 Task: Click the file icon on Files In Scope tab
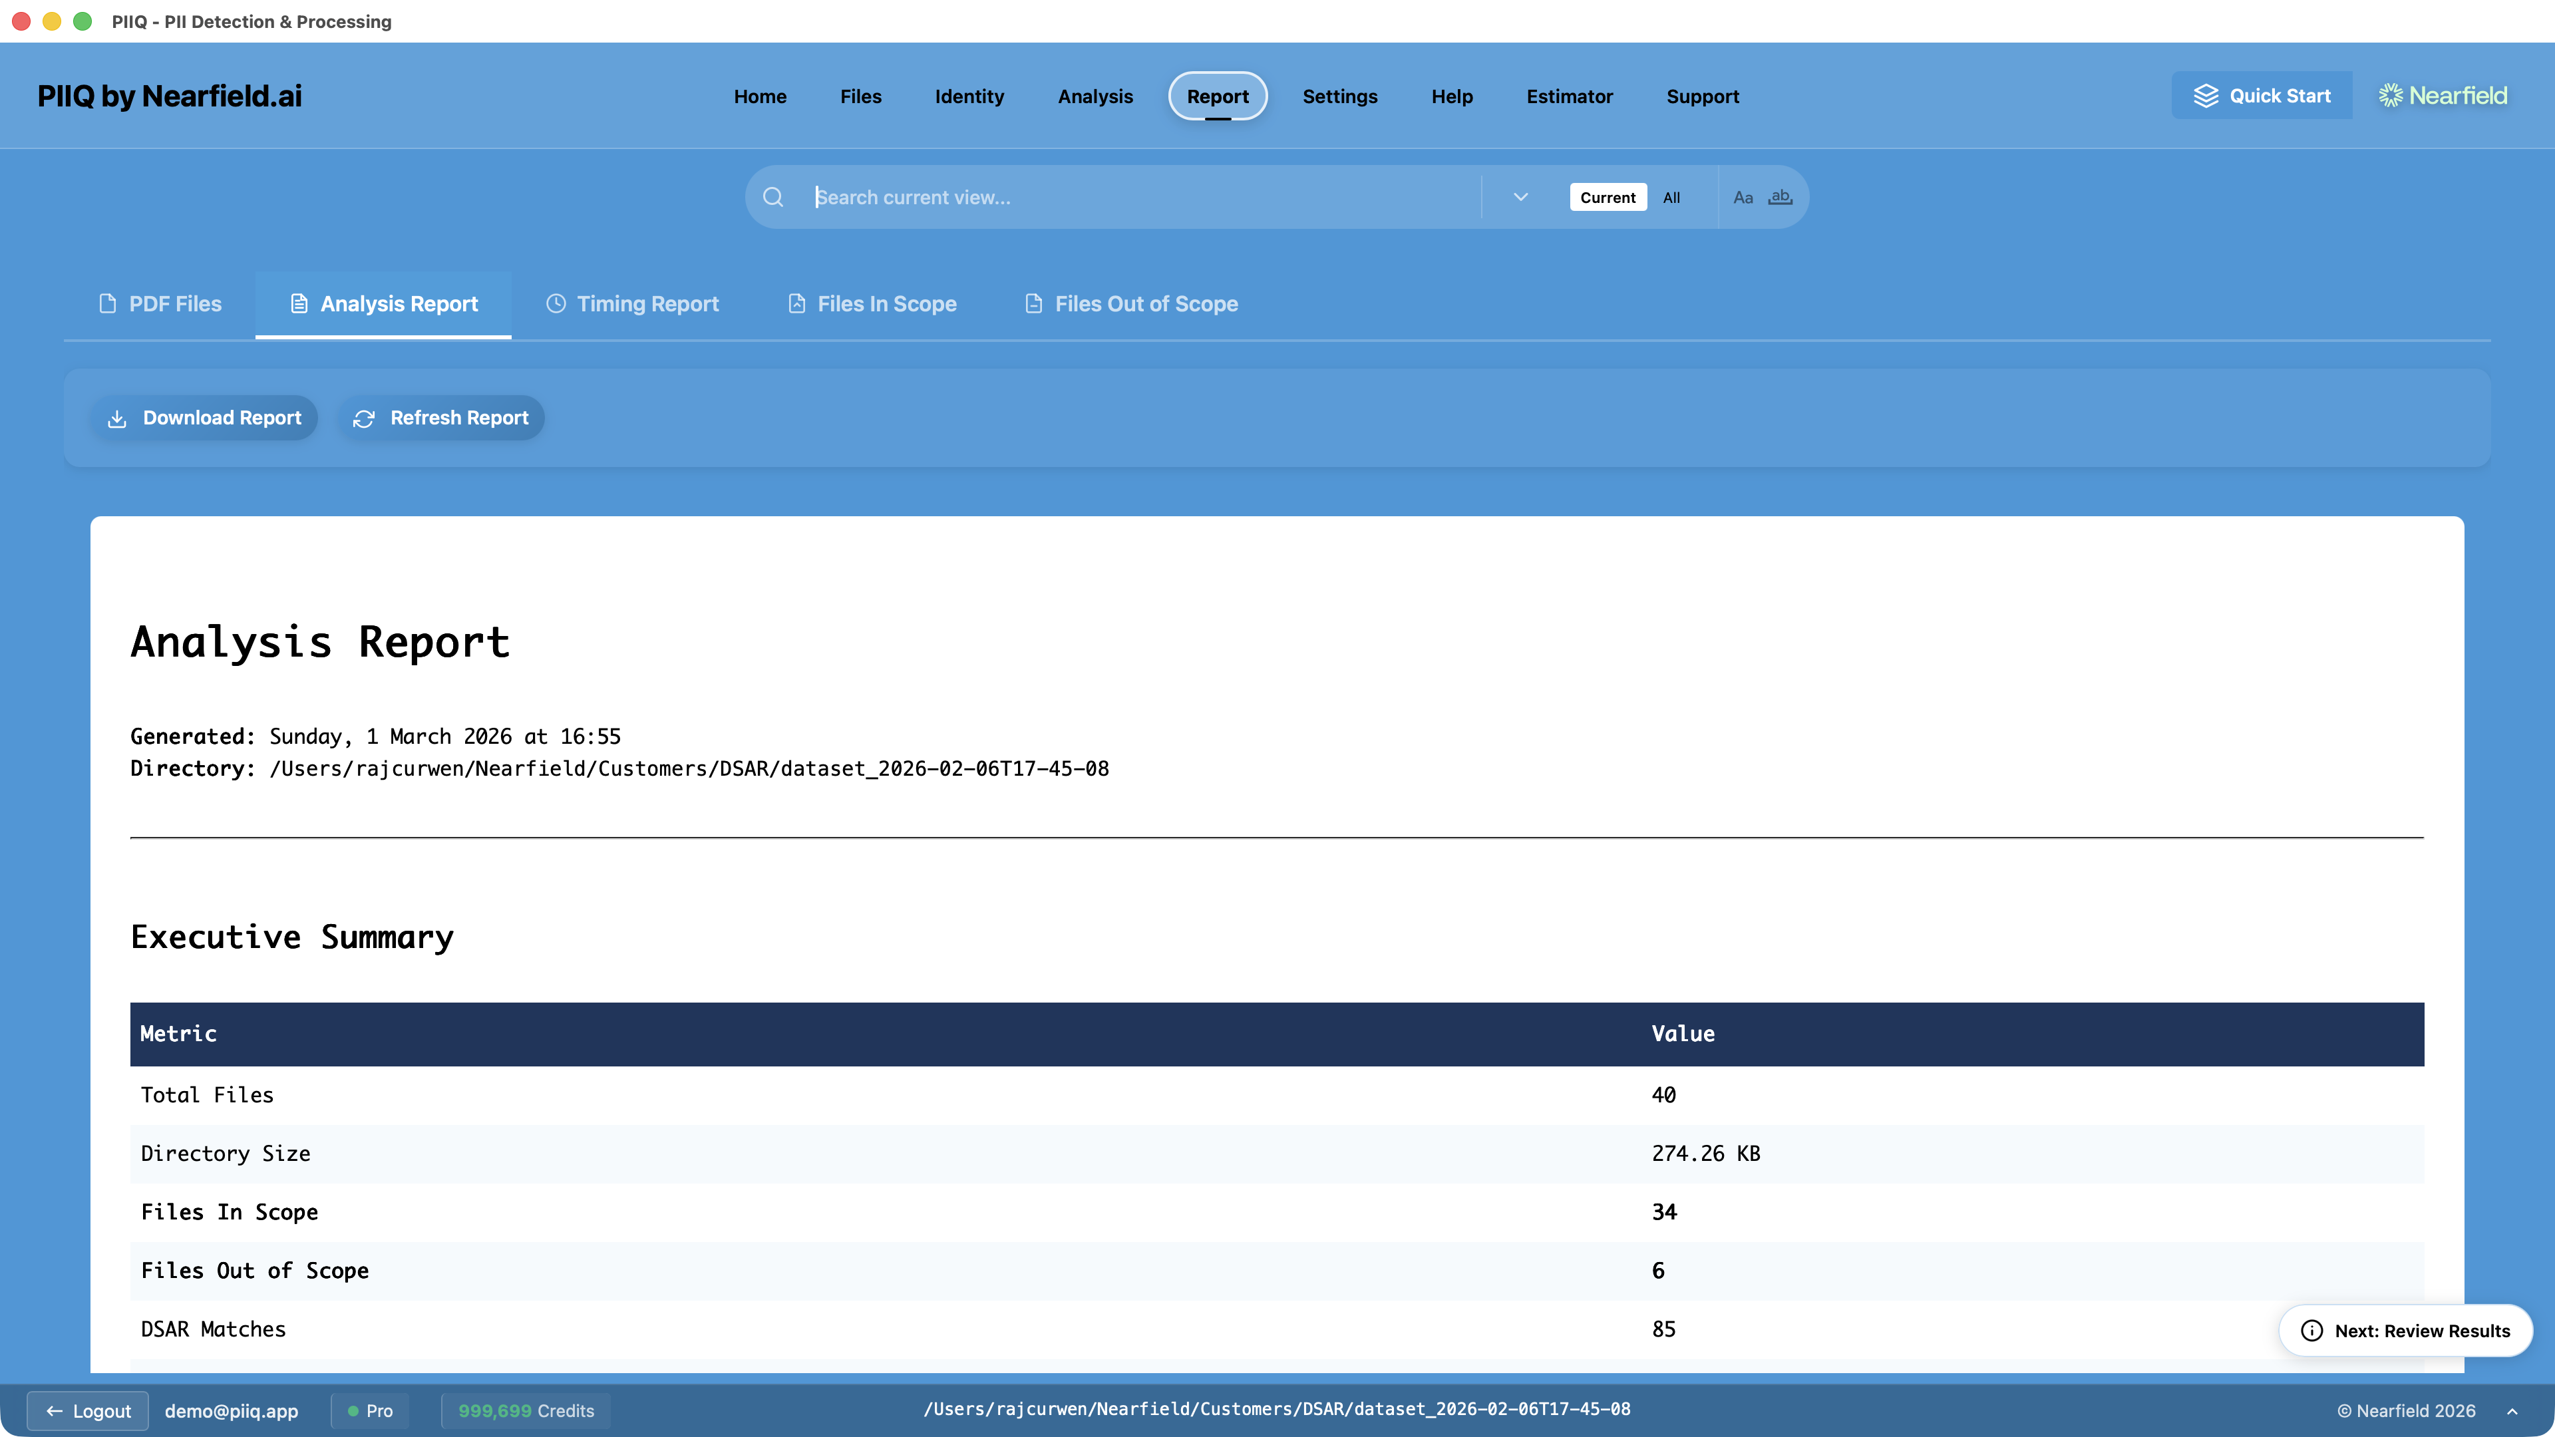pyautogui.click(x=796, y=305)
